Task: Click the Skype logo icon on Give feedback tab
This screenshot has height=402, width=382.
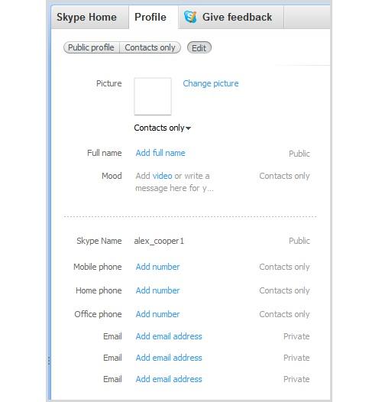Action: (190, 17)
